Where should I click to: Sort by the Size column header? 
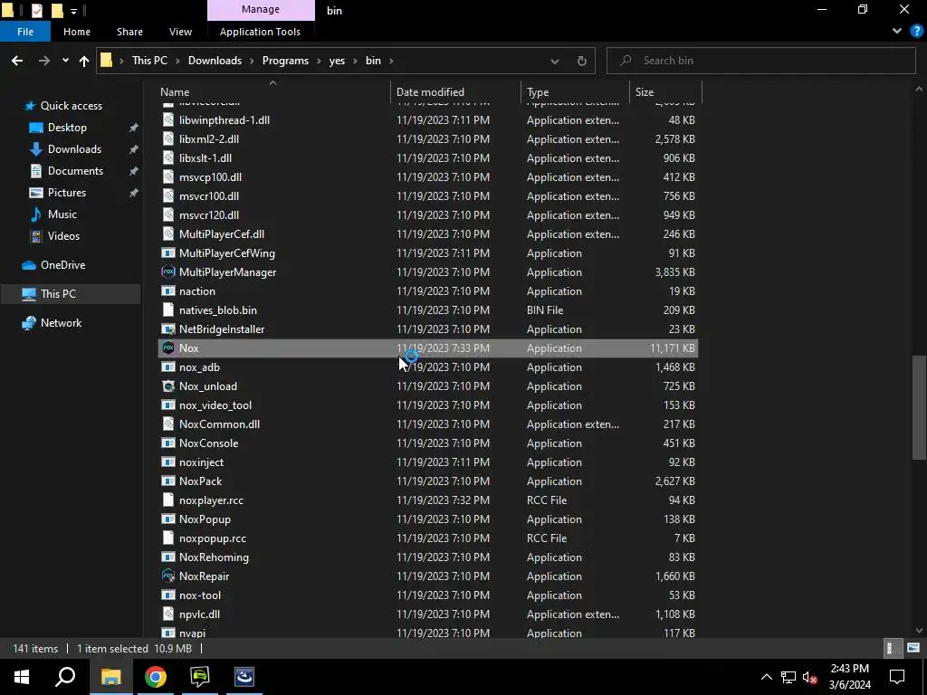665,91
